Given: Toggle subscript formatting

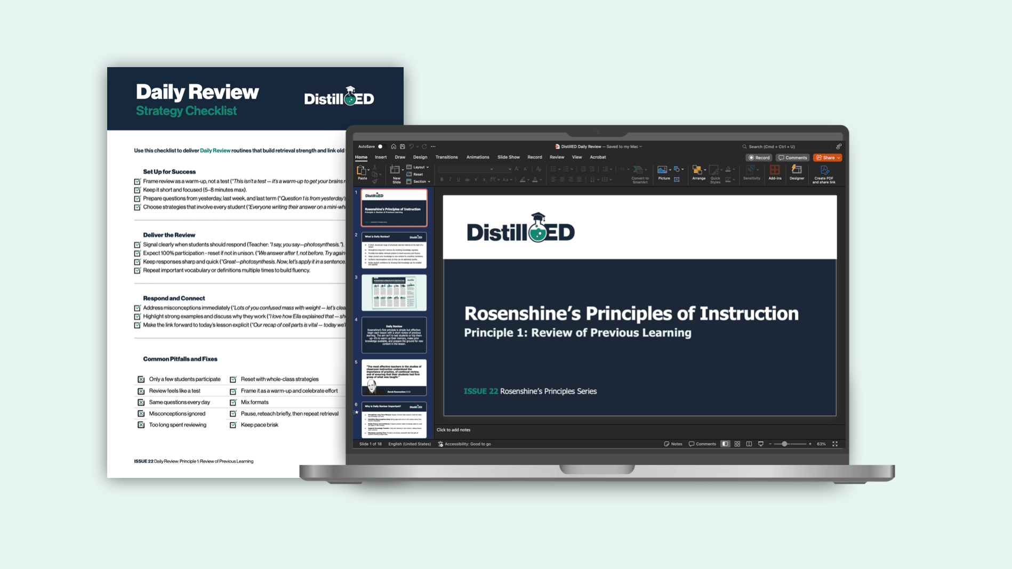Looking at the screenshot, I should [x=484, y=180].
